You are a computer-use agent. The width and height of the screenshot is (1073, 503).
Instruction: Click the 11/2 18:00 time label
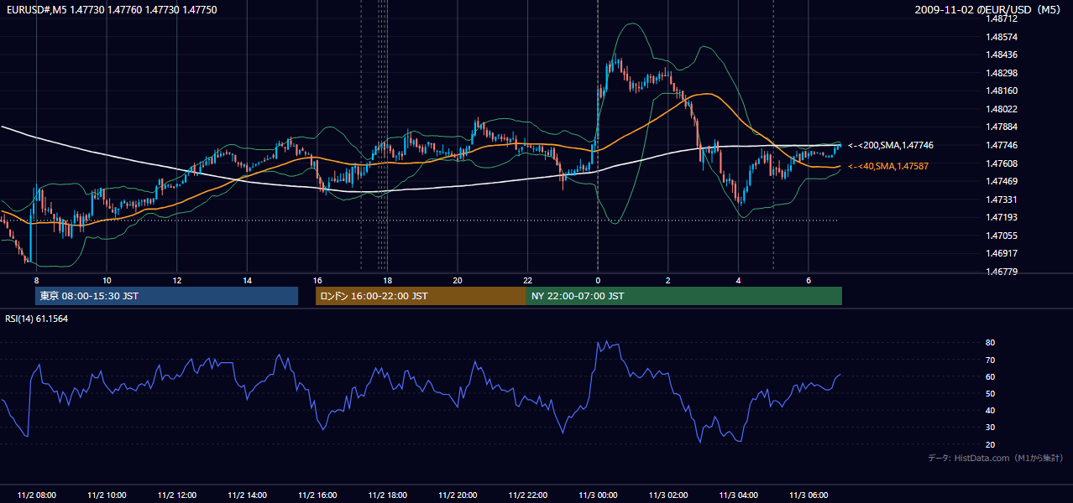click(387, 495)
